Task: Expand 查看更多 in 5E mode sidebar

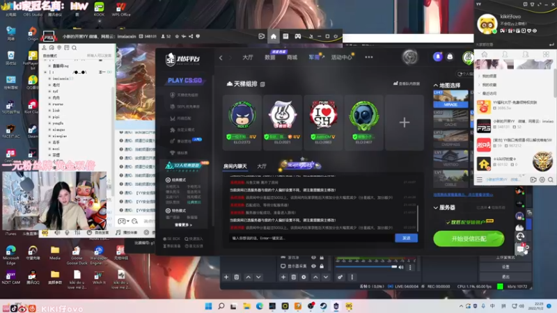Action: tap(183, 225)
